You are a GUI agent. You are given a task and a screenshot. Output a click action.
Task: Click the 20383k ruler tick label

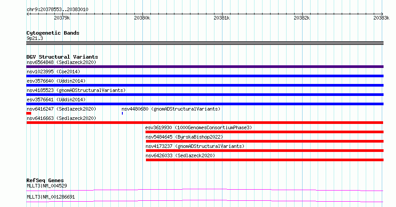[x=381, y=18]
